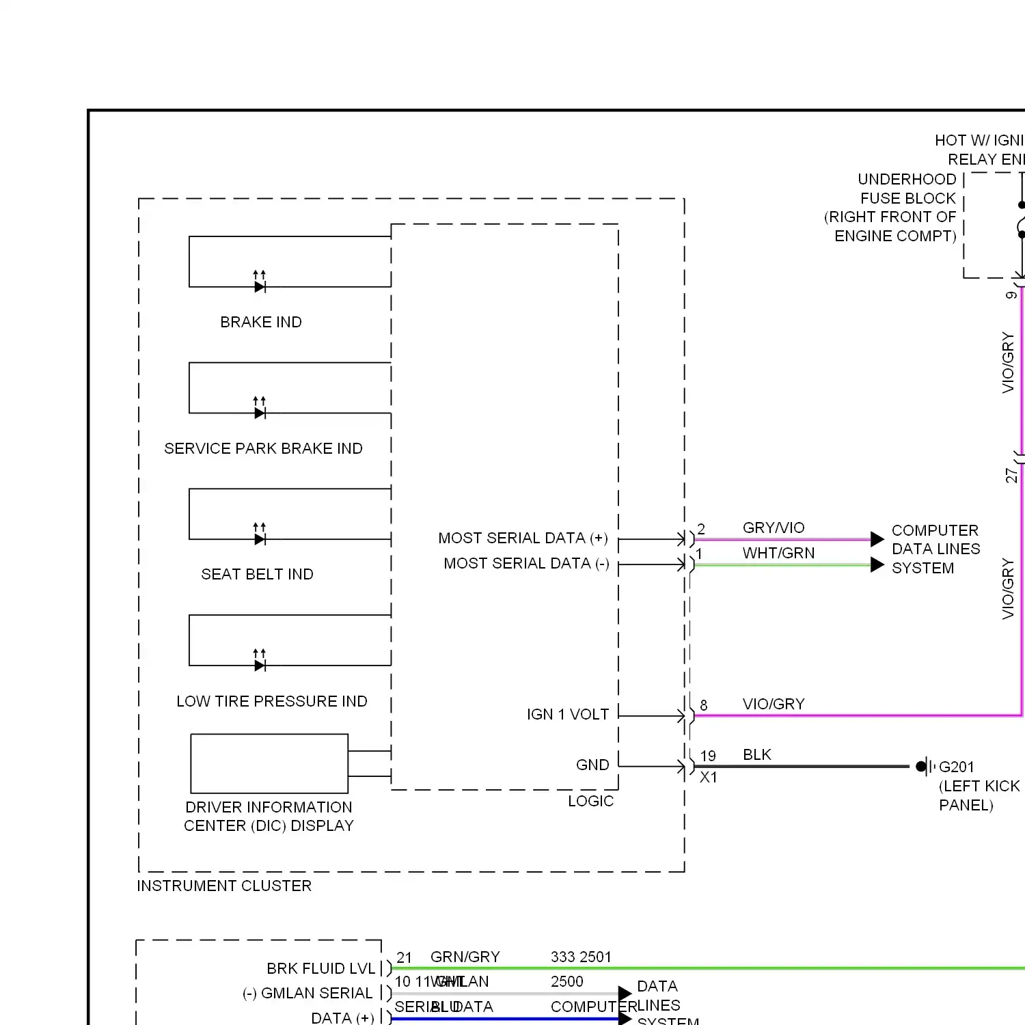Click DRIVER INFORMATION CENTER (DIC) DISPLAY label

[x=269, y=817]
